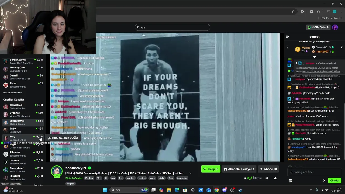Viewport: 345px width, 194px height.
Task: Open schneckyirl streamer avatar with LIVE badge
Action: pyautogui.click(x=57, y=172)
